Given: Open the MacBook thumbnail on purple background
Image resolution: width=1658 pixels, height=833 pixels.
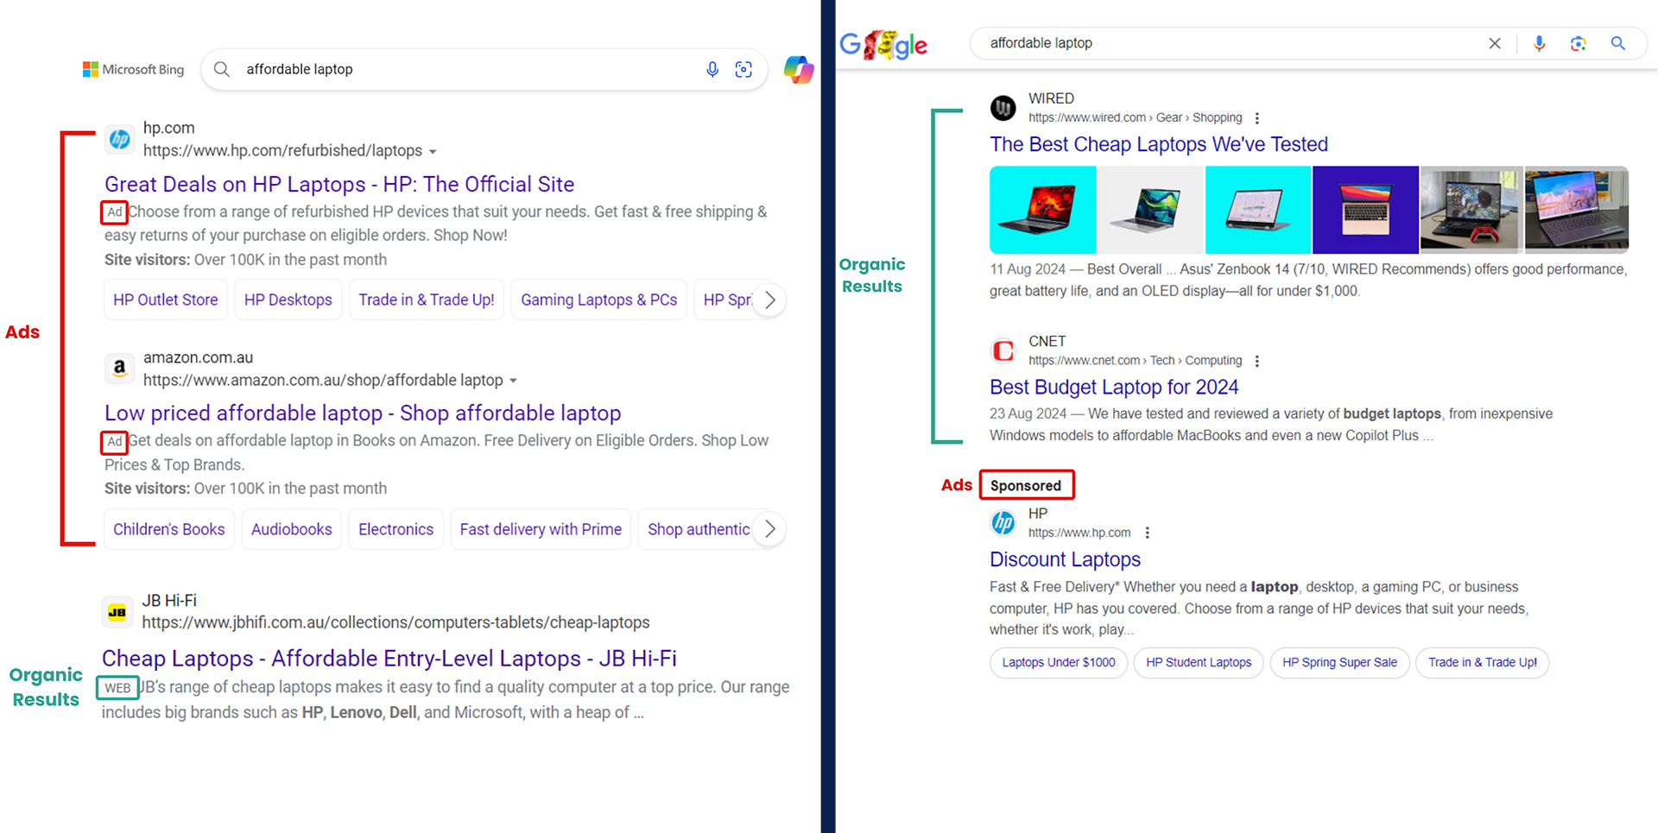Looking at the screenshot, I should pyautogui.click(x=1365, y=210).
